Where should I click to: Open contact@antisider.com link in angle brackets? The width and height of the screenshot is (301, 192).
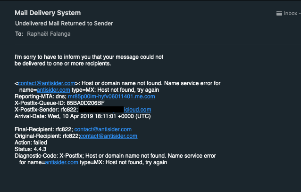tap(46, 83)
